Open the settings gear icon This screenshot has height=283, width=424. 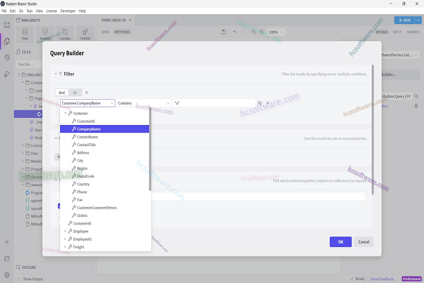click(7, 275)
